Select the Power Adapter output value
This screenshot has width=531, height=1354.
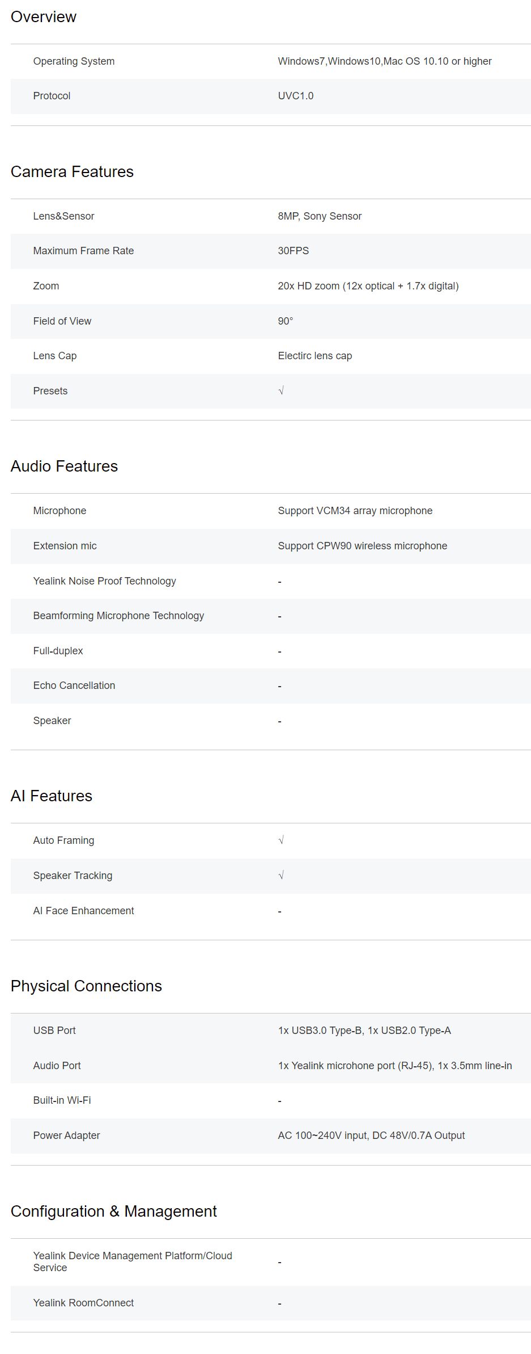coord(371,1136)
